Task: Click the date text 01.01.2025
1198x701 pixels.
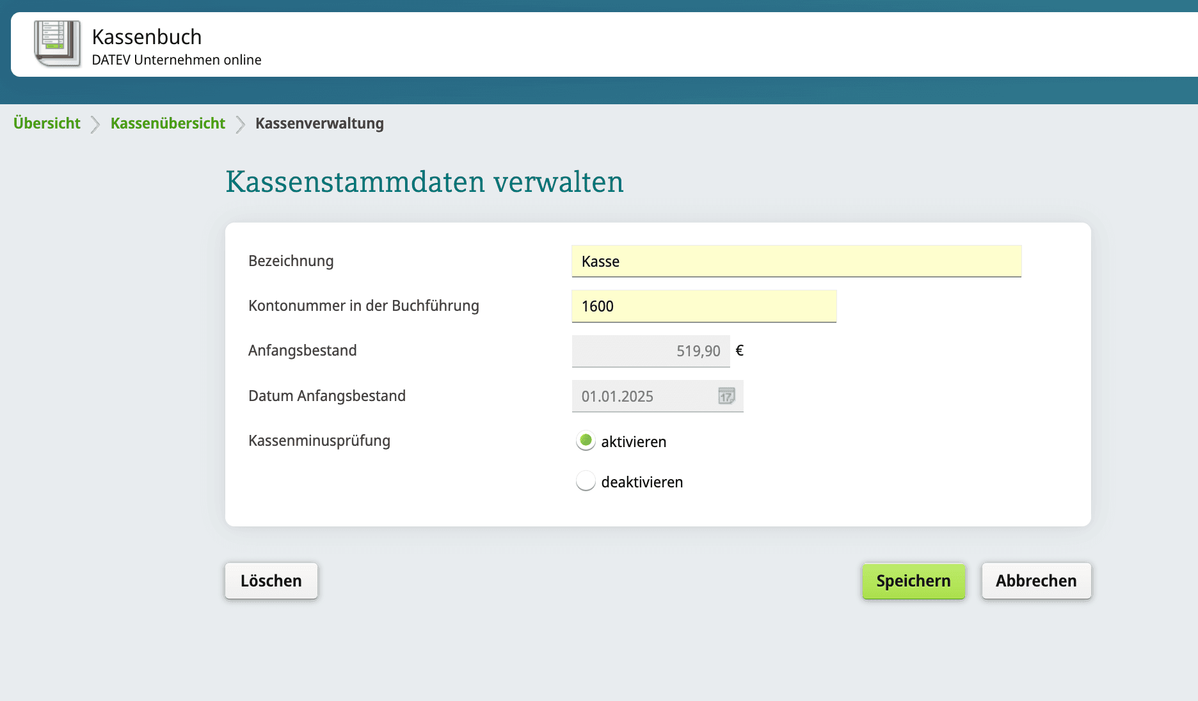Action: tap(618, 397)
